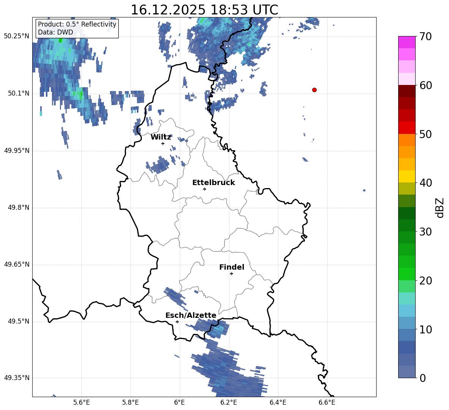Click the 6.4°E longitude label
Image resolution: width=449 pixels, height=410 pixels.
point(278,402)
